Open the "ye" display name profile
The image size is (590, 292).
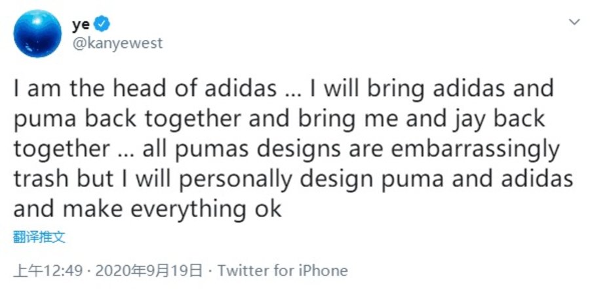80,25
